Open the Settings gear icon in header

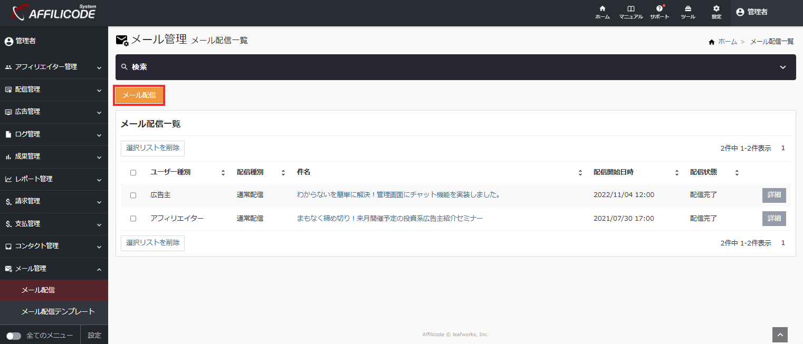click(716, 9)
